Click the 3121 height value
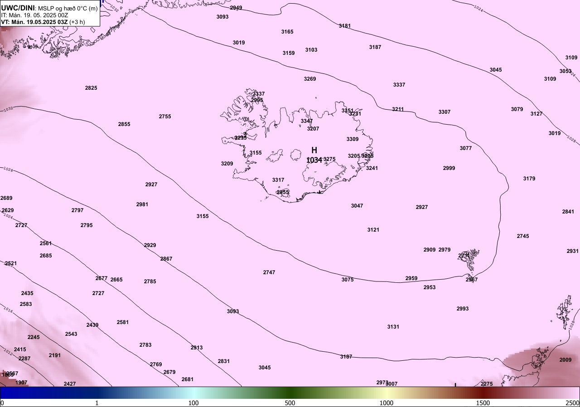580x407 pixels. 373,230
